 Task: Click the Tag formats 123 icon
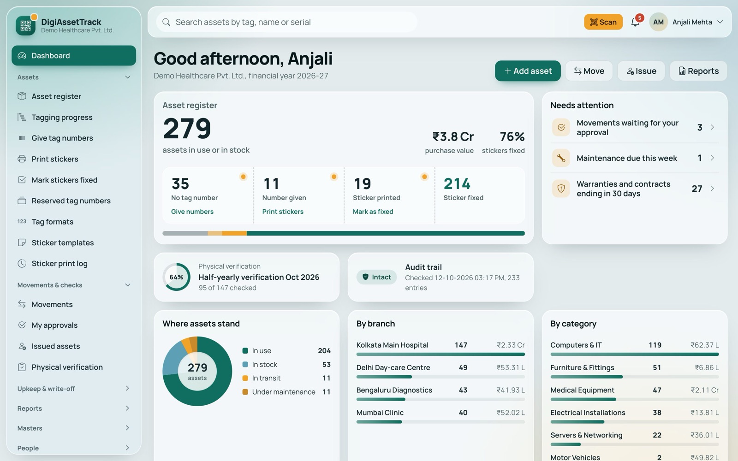click(x=22, y=222)
